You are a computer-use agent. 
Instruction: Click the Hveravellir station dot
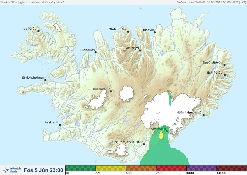[111, 91]
